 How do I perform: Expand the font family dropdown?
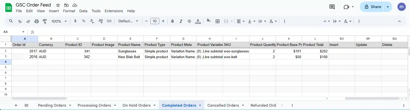(128, 21)
